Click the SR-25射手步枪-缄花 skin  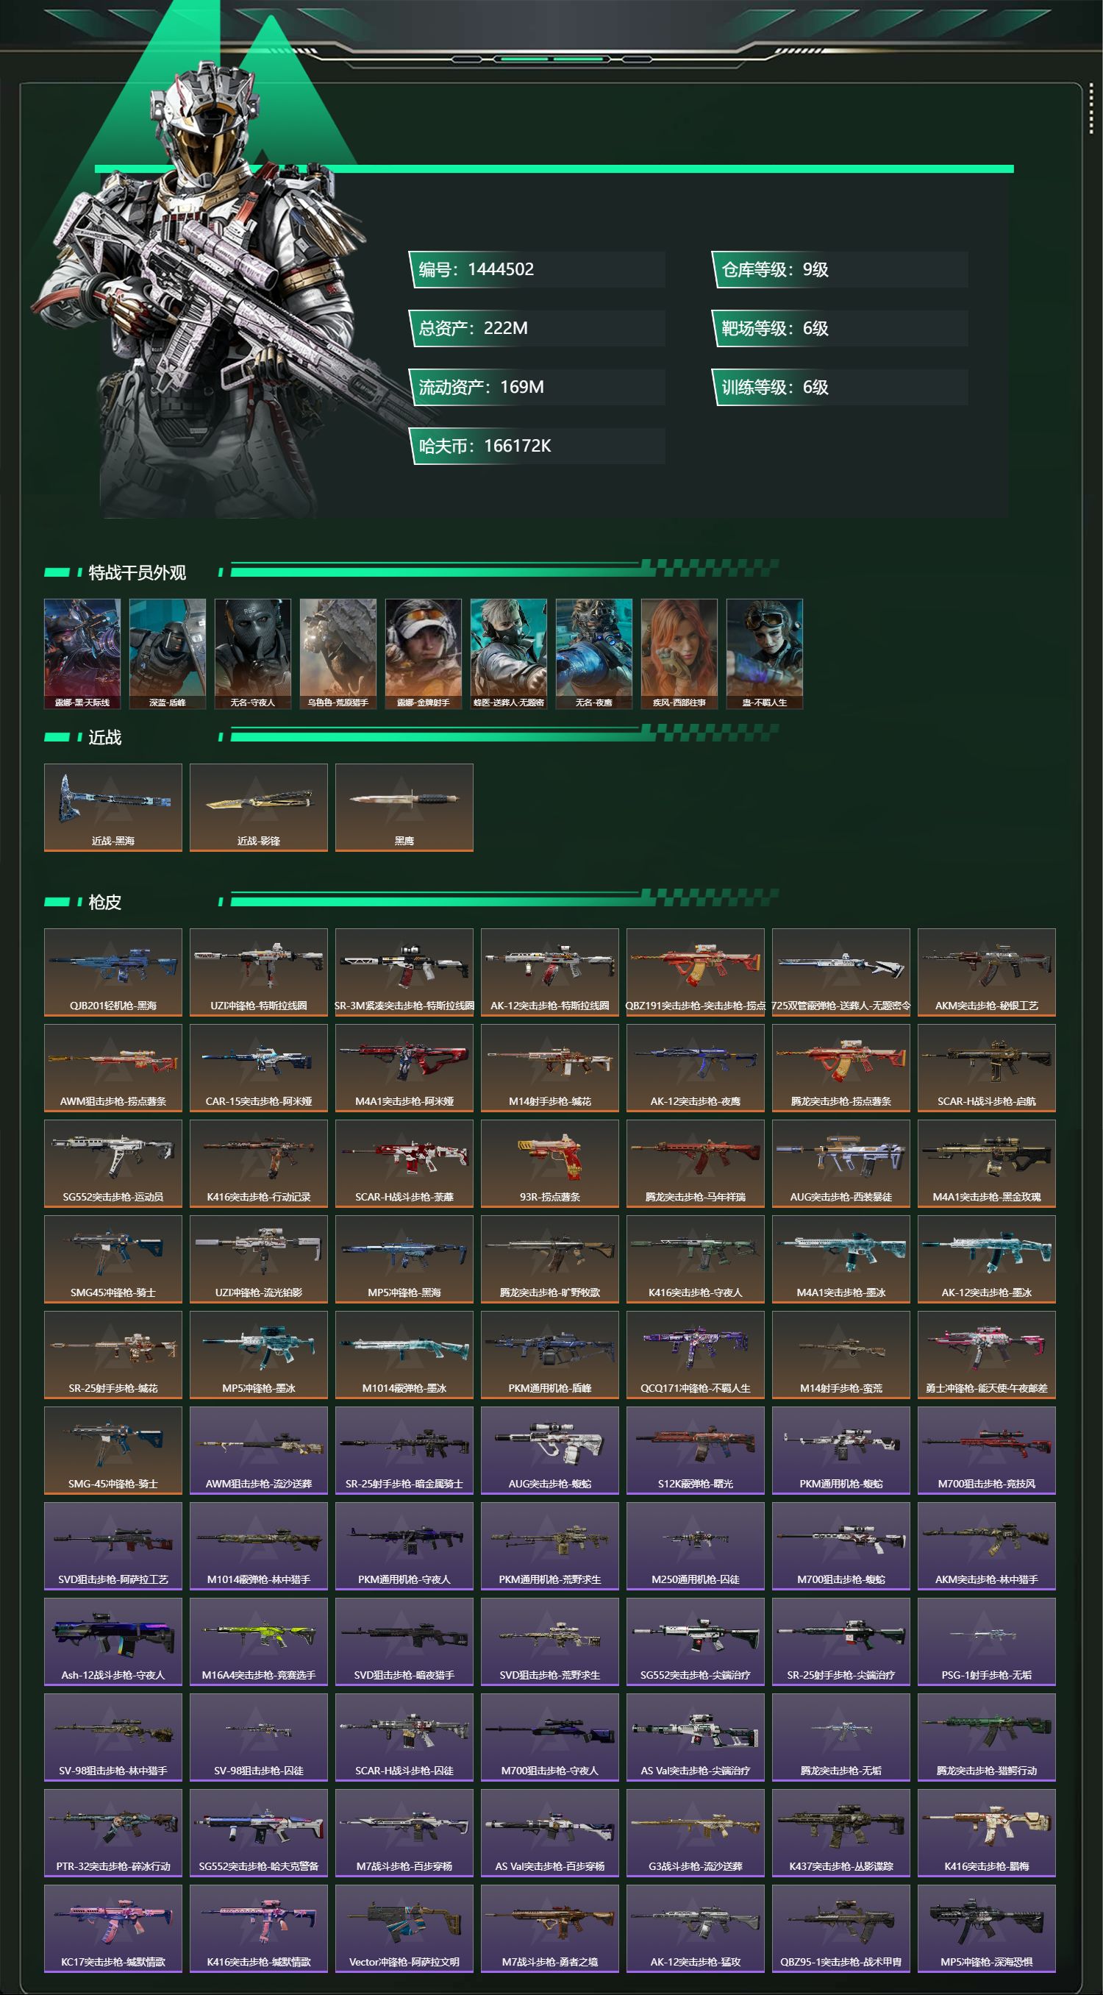click(x=113, y=1354)
